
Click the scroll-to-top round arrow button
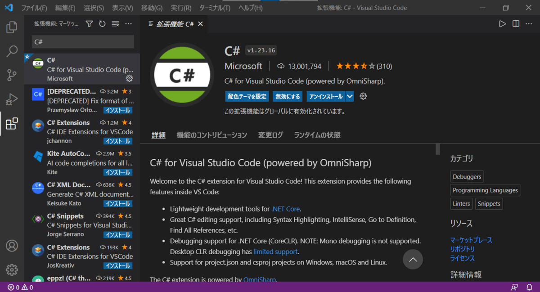point(413,259)
